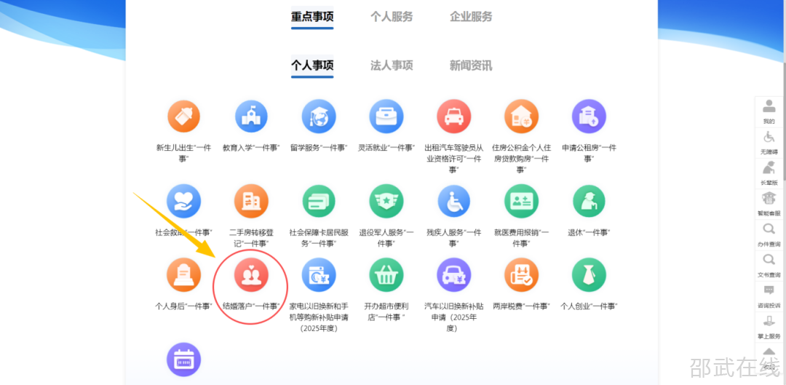Select the 灵活就业"一件事" briefcase icon
This screenshot has height=385, width=786.
point(386,116)
